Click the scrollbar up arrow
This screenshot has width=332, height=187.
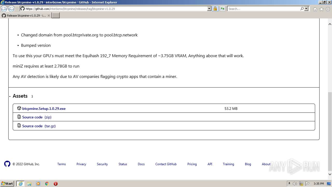tap(330, 24)
